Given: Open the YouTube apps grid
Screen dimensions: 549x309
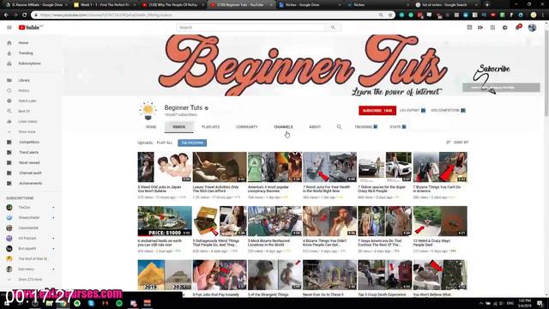Looking at the screenshot, I should (x=492, y=27).
